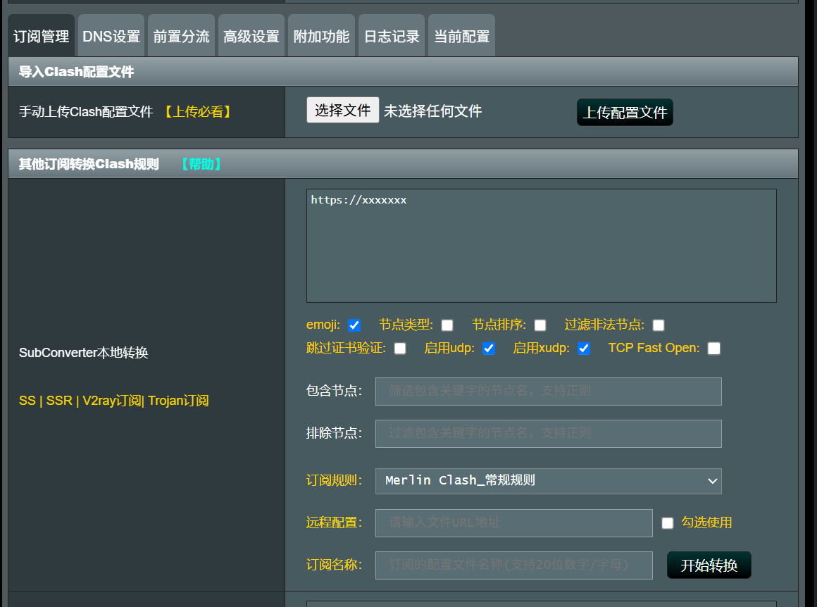Viewport: 817px width, 607px height.
Task: Open the 前置分流 tab
Action: coord(181,37)
